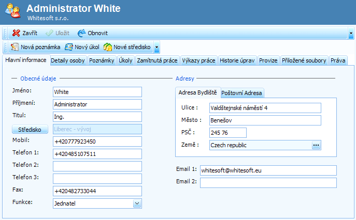Screen dimensions: 356x220
Task: Open the Historie úprav tab
Action: tap(237, 60)
